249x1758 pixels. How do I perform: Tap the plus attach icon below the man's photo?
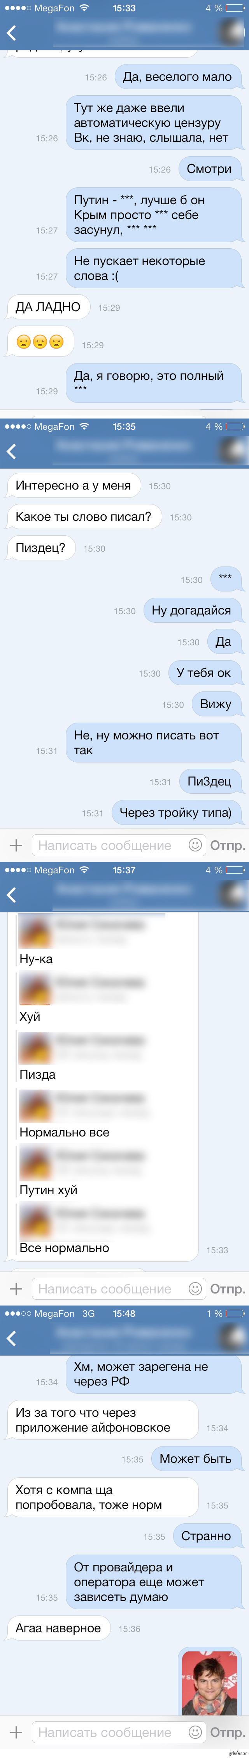16,1732
